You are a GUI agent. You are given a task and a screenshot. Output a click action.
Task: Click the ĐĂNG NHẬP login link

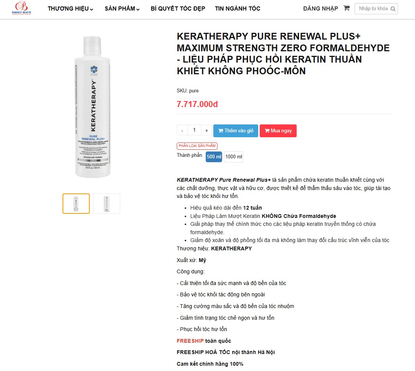coord(320,8)
